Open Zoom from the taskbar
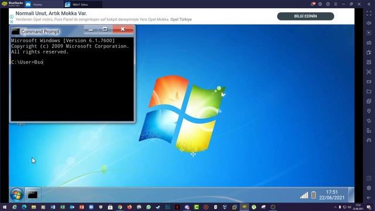 click(91, 207)
